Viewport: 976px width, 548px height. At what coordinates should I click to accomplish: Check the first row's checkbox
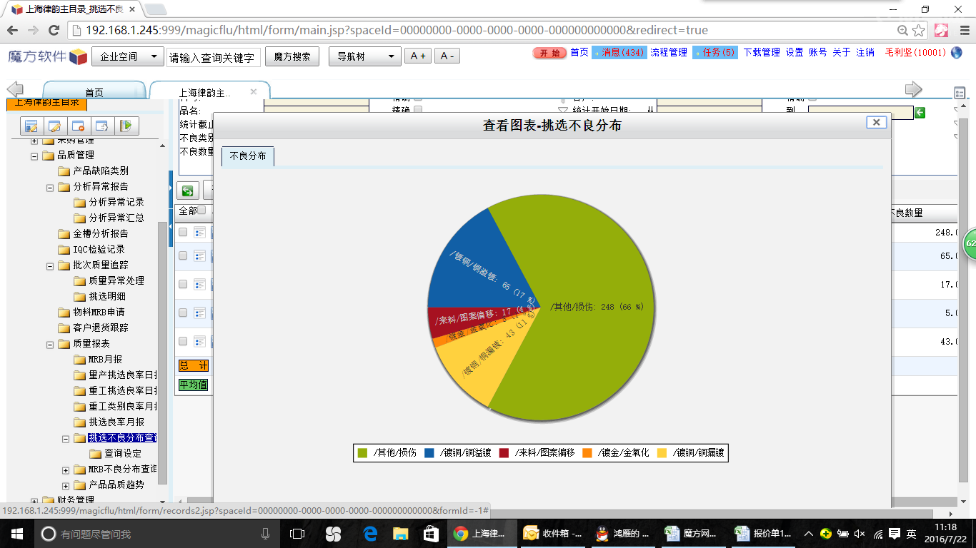[x=183, y=233]
